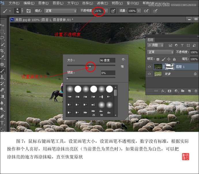Select the Path Selection tool
This screenshot has width=199, height=174.
pos(2,129)
